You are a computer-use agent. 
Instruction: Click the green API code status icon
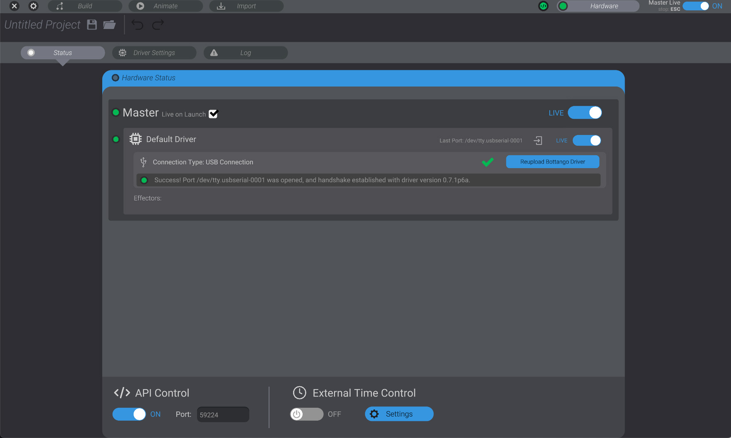543,6
